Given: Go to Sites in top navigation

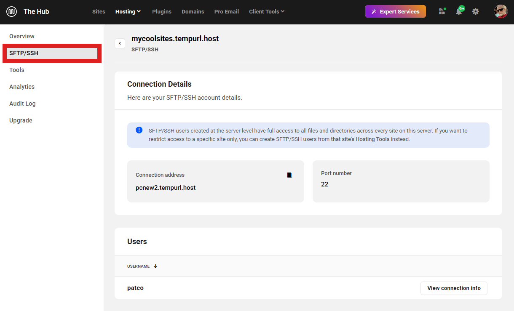Looking at the screenshot, I should [99, 12].
